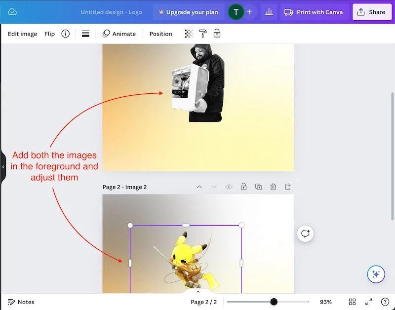Duplicate Page 2

coord(258,187)
